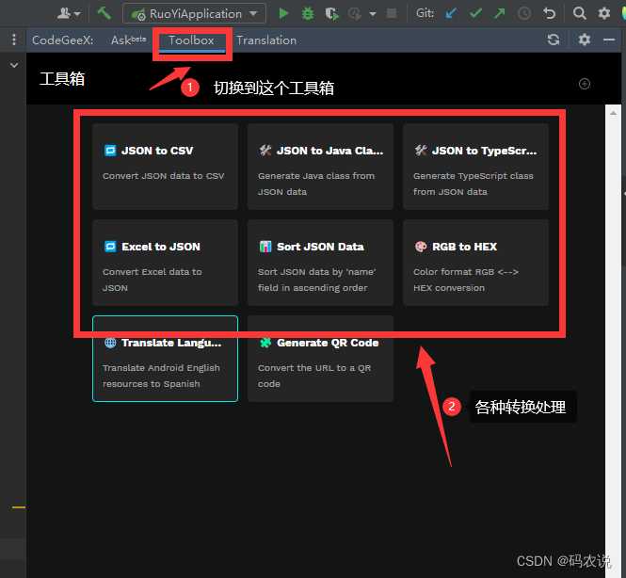The height and width of the screenshot is (578, 626).
Task: Switch to the Translation tab
Action: pyautogui.click(x=266, y=40)
